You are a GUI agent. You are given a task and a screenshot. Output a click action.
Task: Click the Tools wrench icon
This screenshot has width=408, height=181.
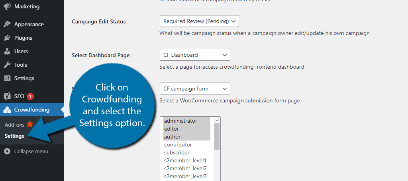point(7,65)
